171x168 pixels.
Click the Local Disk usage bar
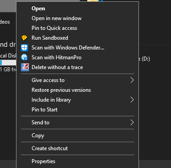pyautogui.click(x=8, y=62)
